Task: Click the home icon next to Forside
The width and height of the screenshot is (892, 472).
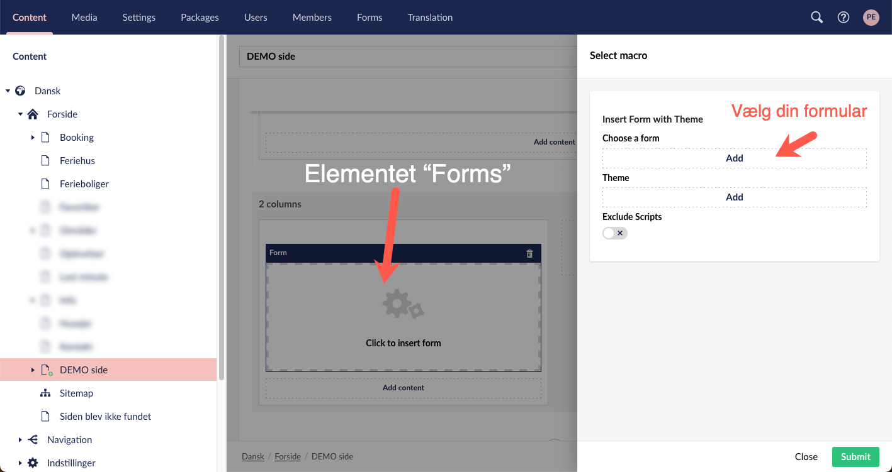Action: [x=33, y=114]
